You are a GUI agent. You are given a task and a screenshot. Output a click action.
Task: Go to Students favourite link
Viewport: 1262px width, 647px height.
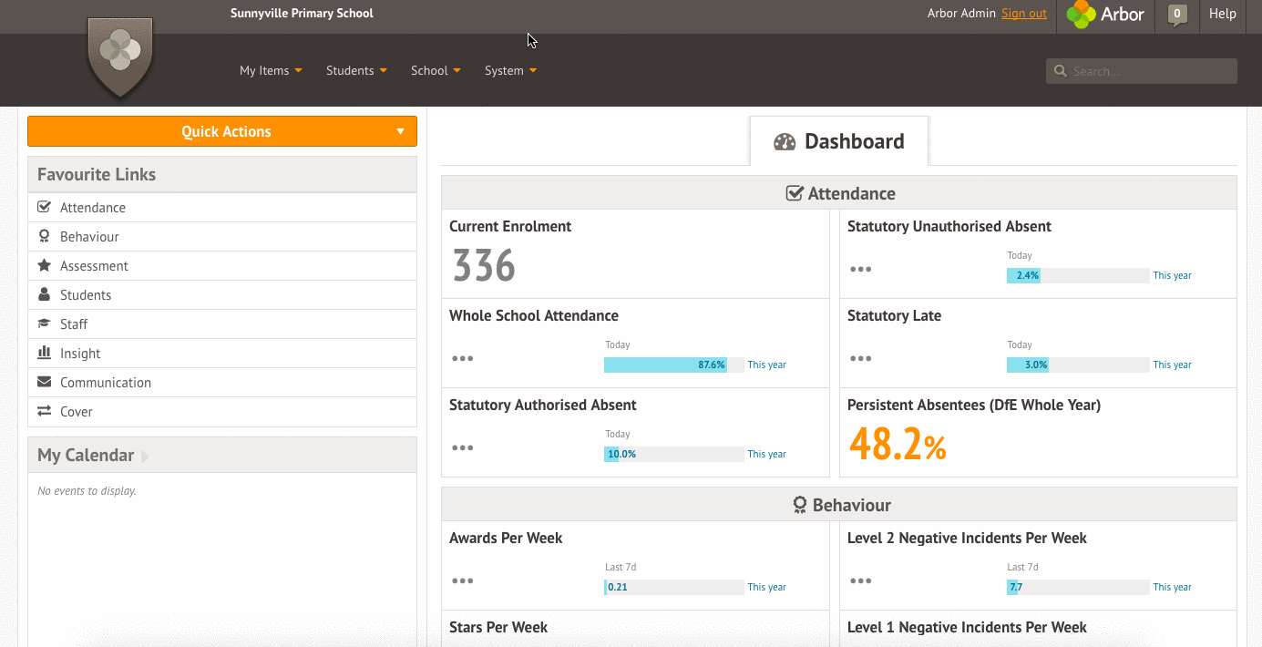[222, 294]
